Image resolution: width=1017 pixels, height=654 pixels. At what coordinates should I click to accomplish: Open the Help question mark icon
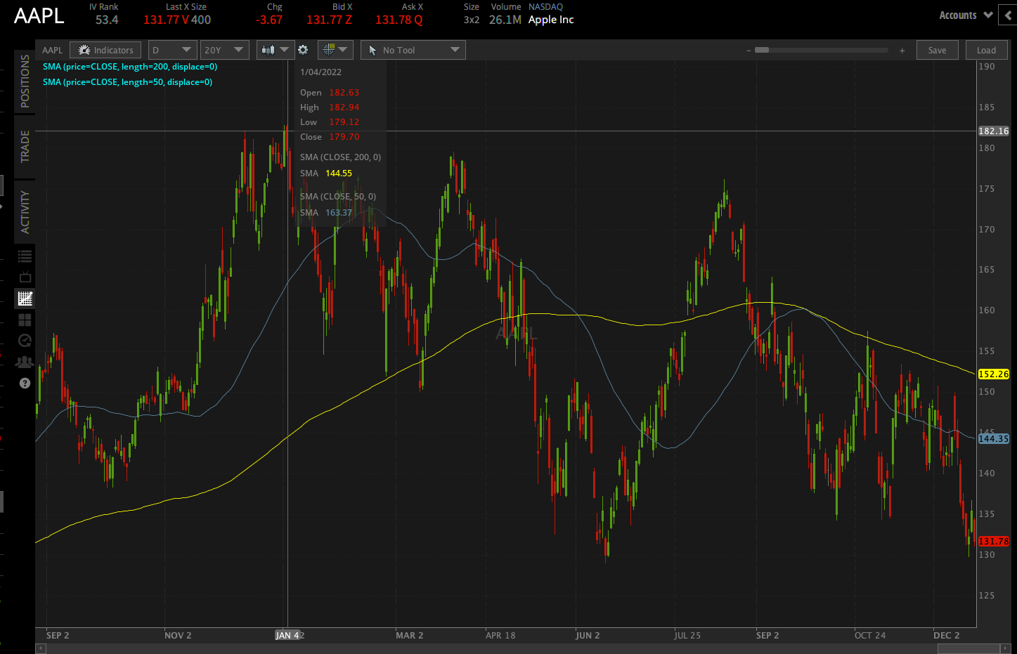(x=24, y=383)
